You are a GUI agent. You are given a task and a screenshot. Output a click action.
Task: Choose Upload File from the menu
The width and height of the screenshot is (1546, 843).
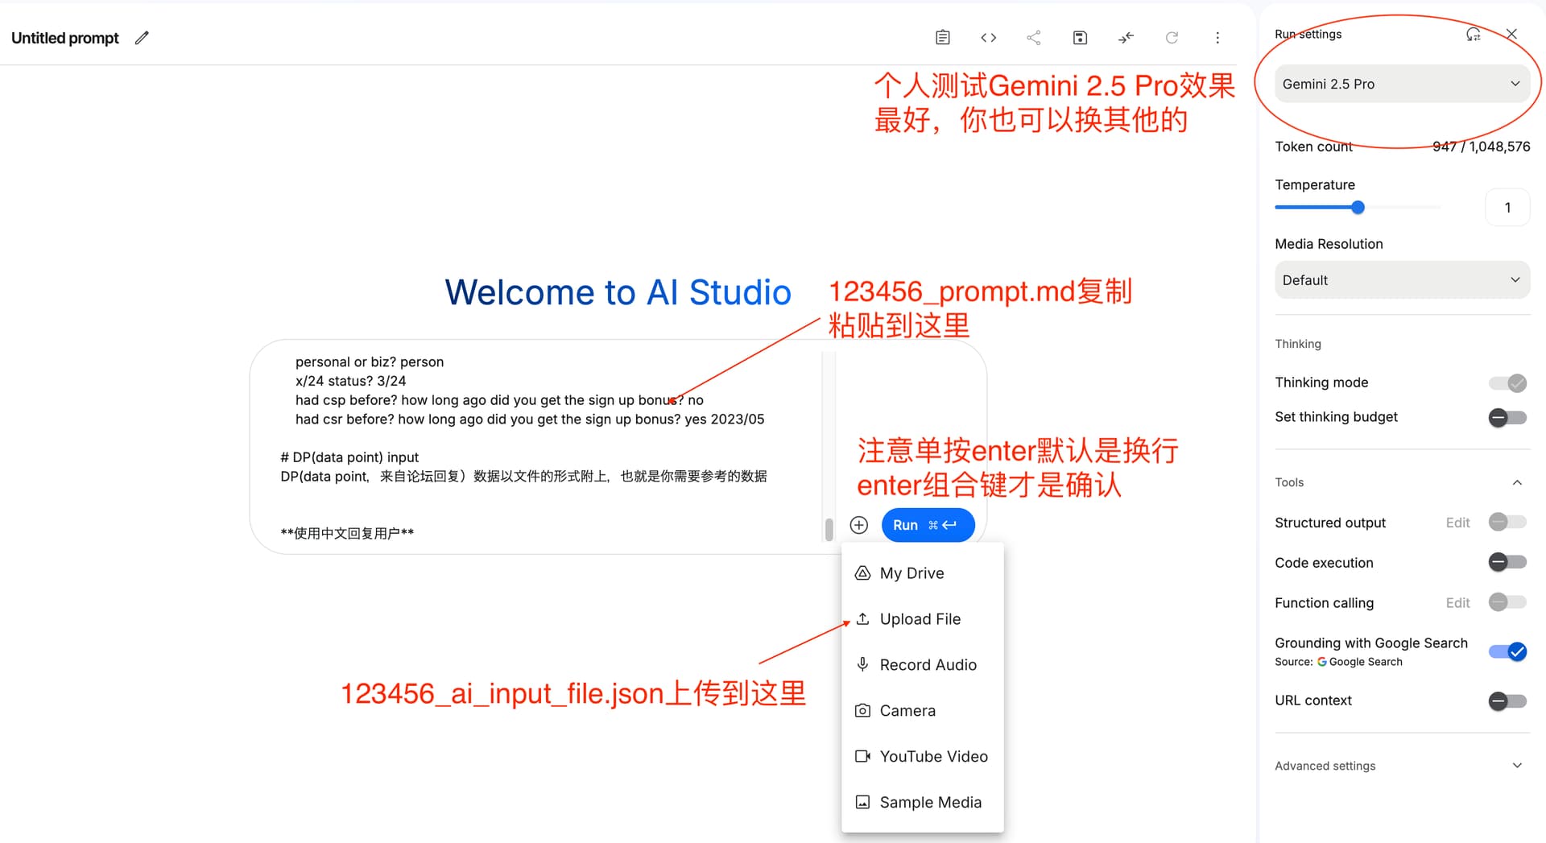920,619
